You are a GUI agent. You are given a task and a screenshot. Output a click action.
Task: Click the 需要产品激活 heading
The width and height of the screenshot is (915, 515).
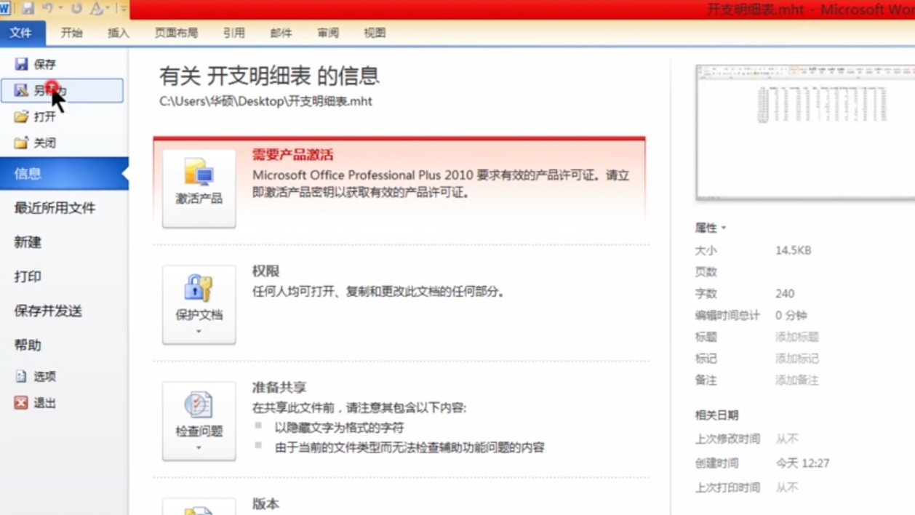[x=292, y=155]
